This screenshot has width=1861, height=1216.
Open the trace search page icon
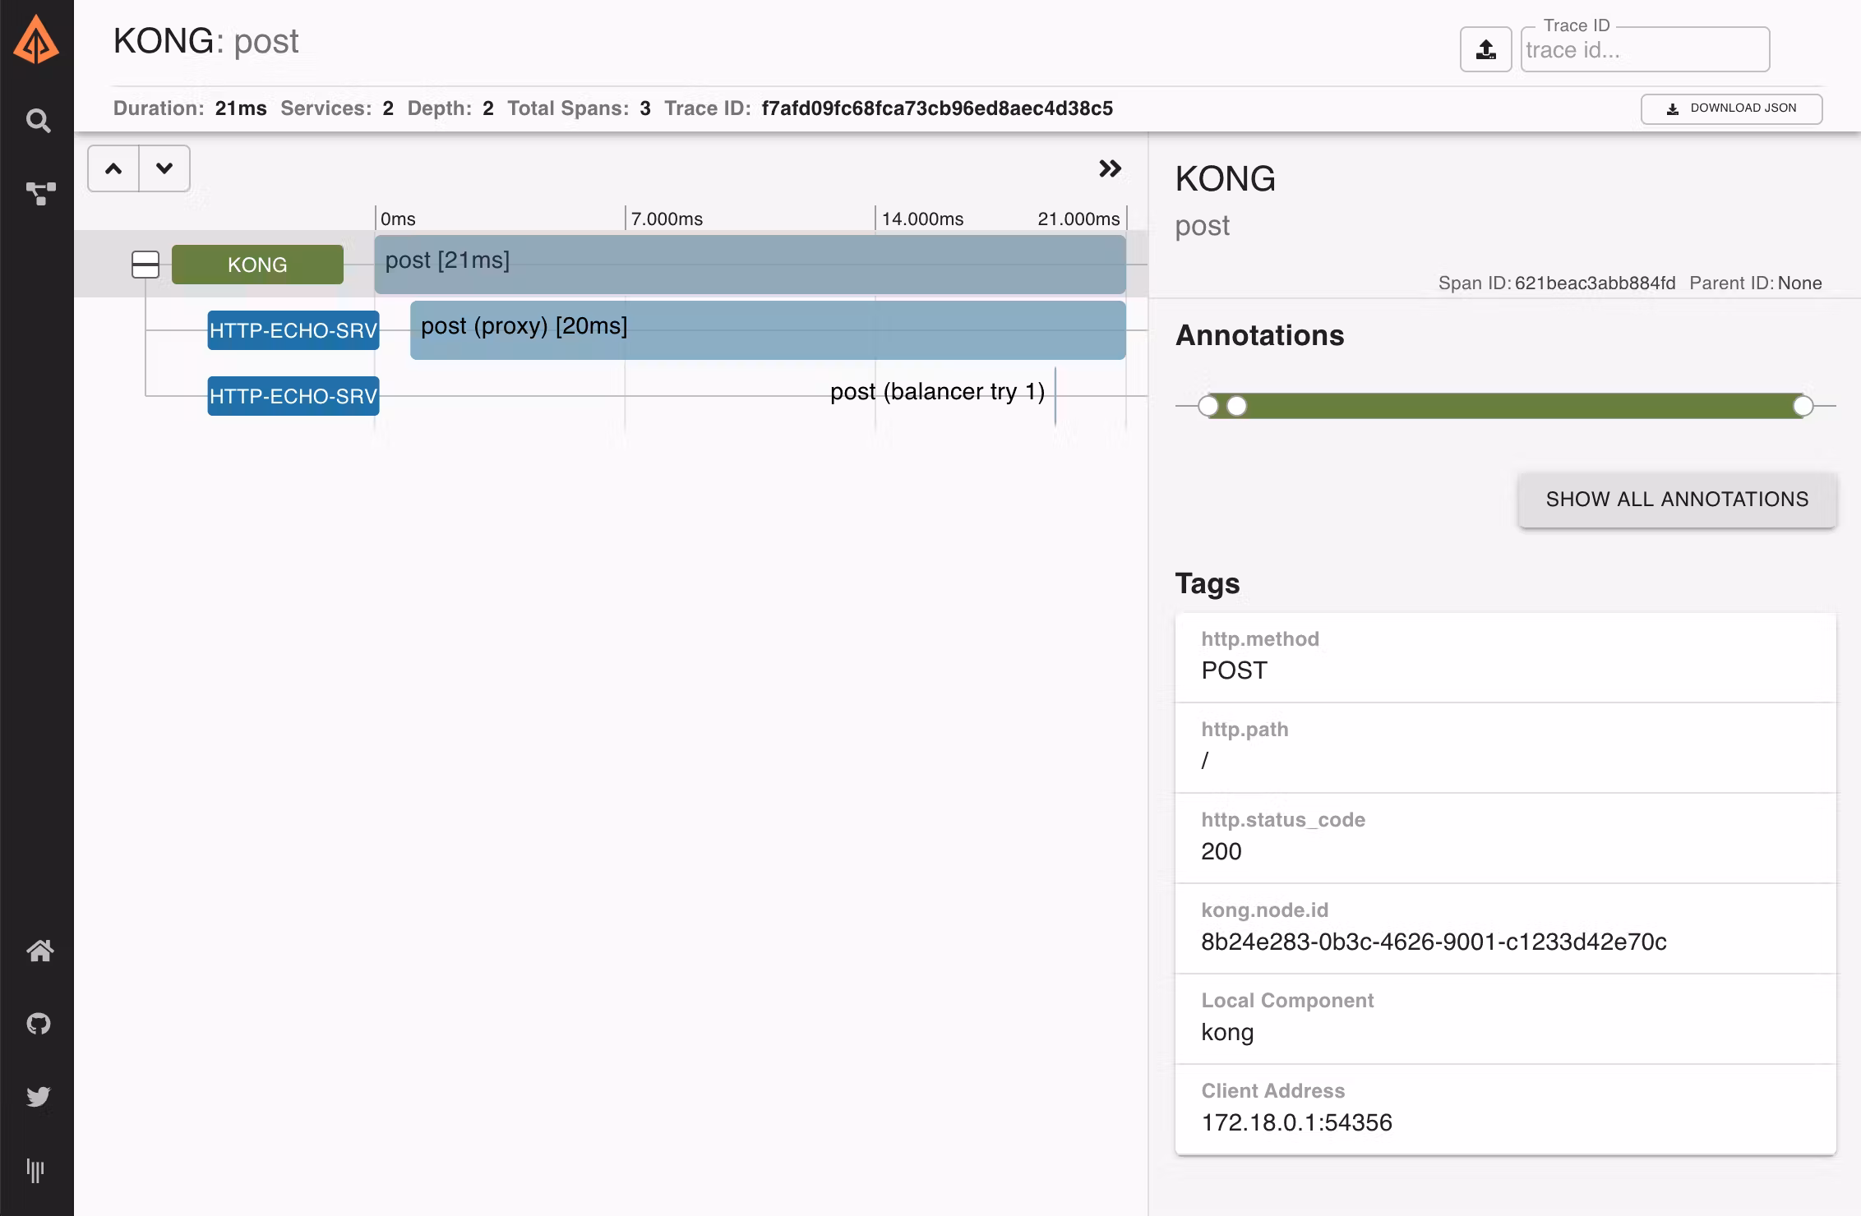click(x=38, y=121)
